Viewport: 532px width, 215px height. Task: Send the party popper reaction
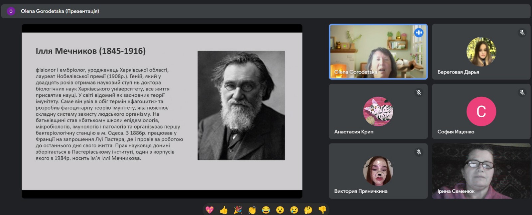click(x=238, y=210)
